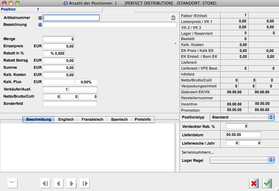Screen dimensions: 279x191
Task: Select the Lieferdatum date field
Action: pyautogui.click(x=243, y=135)
